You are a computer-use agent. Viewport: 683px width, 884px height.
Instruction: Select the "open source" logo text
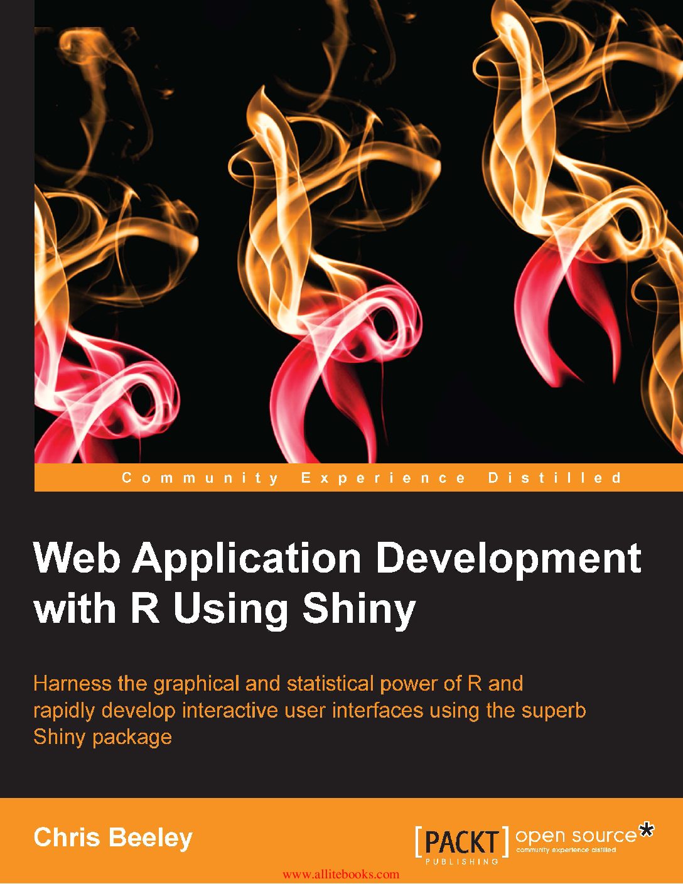point(576,836)
